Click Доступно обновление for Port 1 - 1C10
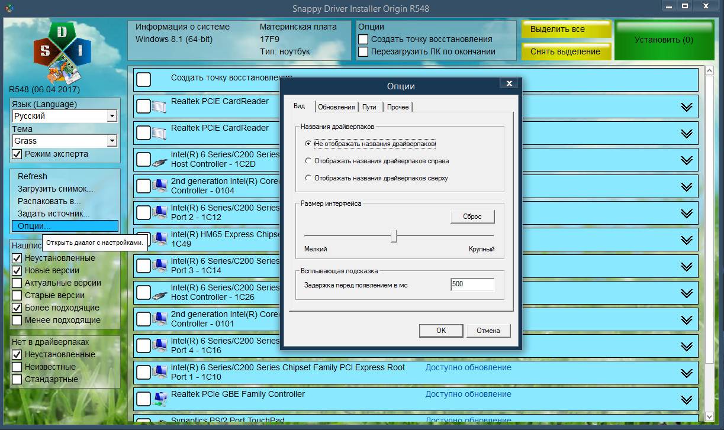 point(468,367)
